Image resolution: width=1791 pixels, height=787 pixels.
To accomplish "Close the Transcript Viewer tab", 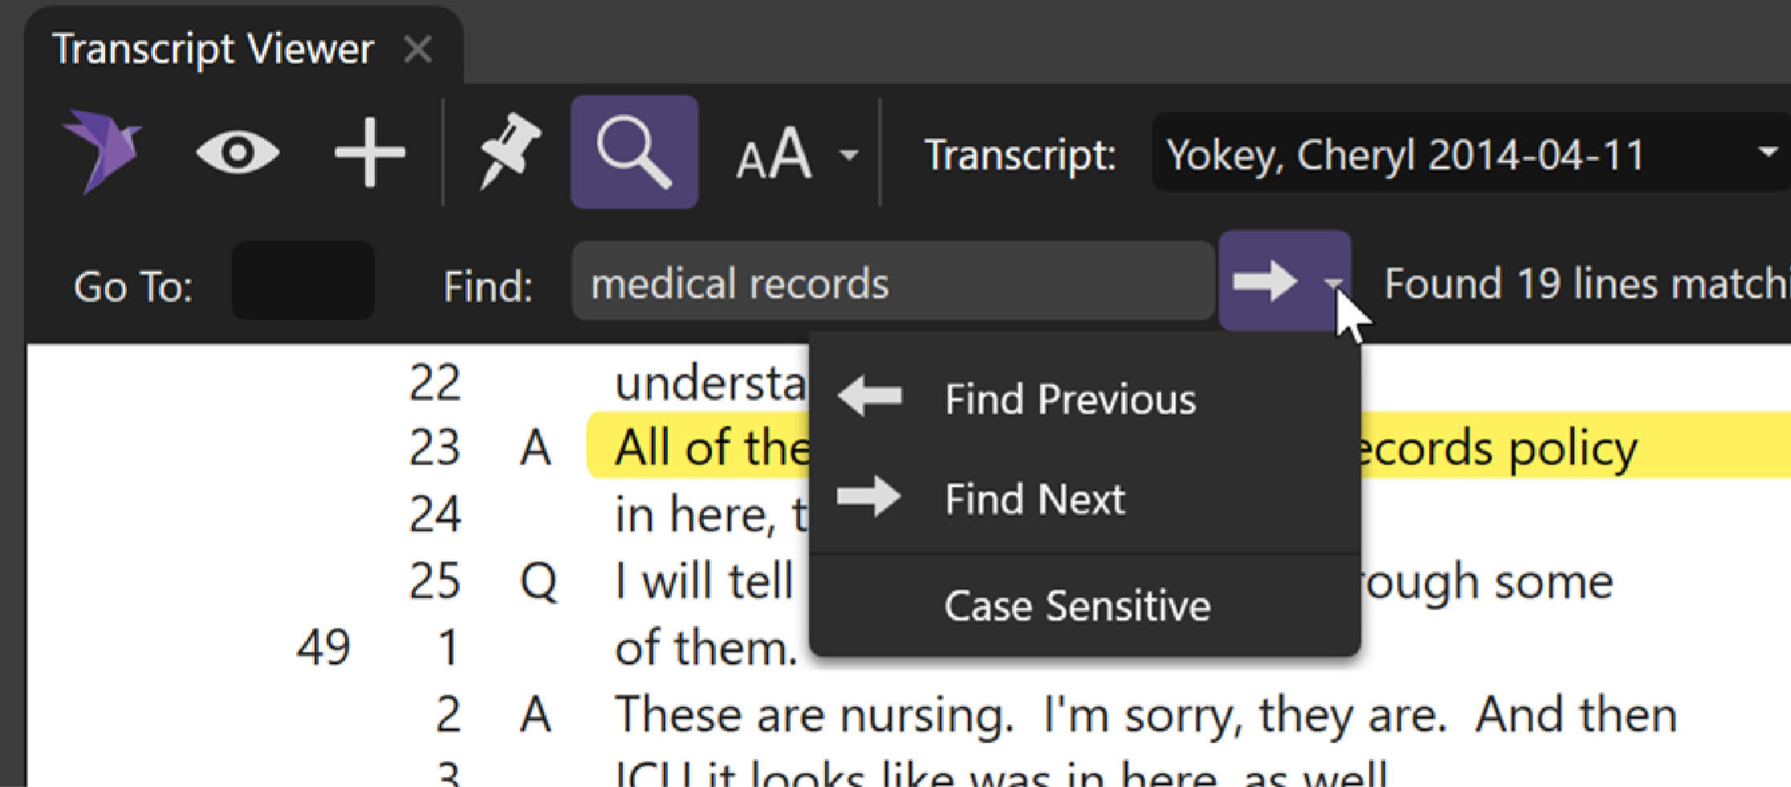I will [x=418, y=50].
